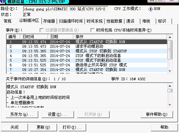Switch to the 扫描循环时间 tab
This screenshot has height=133, width=179.
click(71, 21)
